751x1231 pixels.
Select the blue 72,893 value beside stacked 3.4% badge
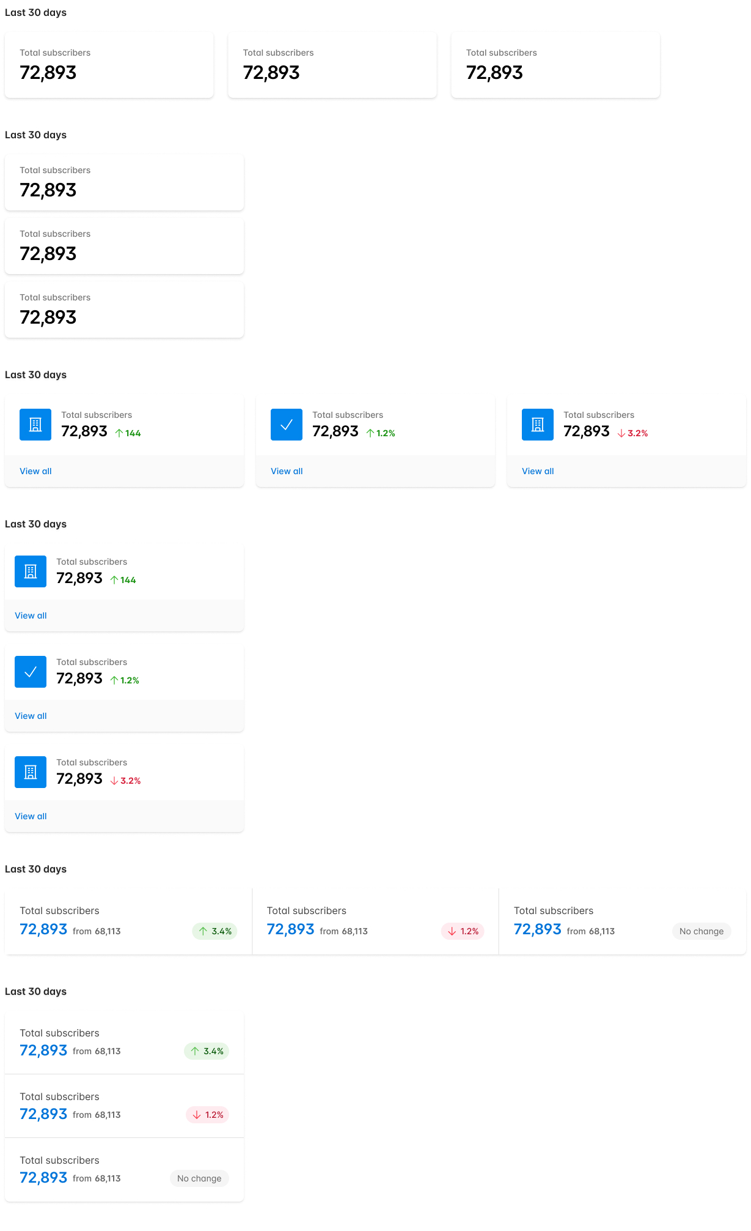pos(43,1051)
